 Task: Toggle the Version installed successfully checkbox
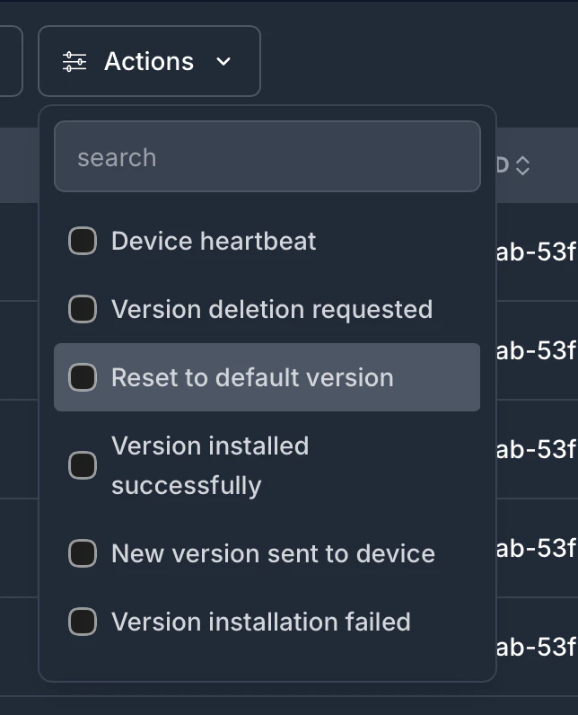pos(83,465)
